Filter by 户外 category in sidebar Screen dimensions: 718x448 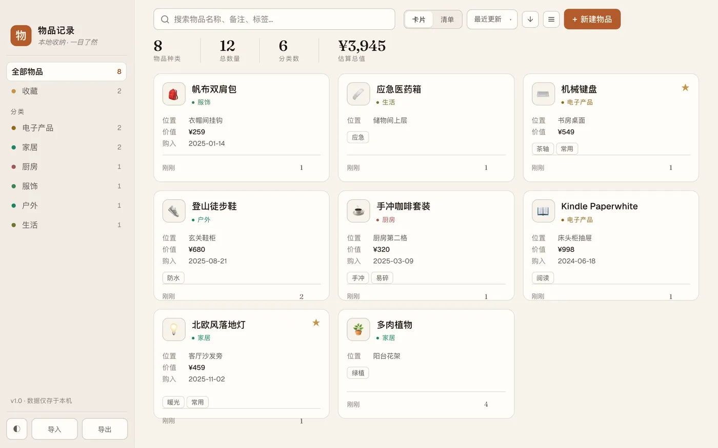pyautogui.click(x=66, y=206)
